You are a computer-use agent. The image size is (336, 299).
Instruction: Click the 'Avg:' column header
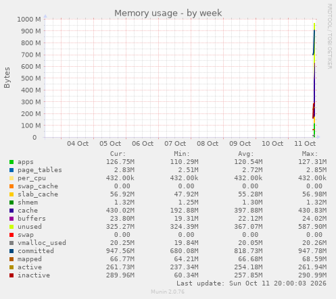click(246, 154)
